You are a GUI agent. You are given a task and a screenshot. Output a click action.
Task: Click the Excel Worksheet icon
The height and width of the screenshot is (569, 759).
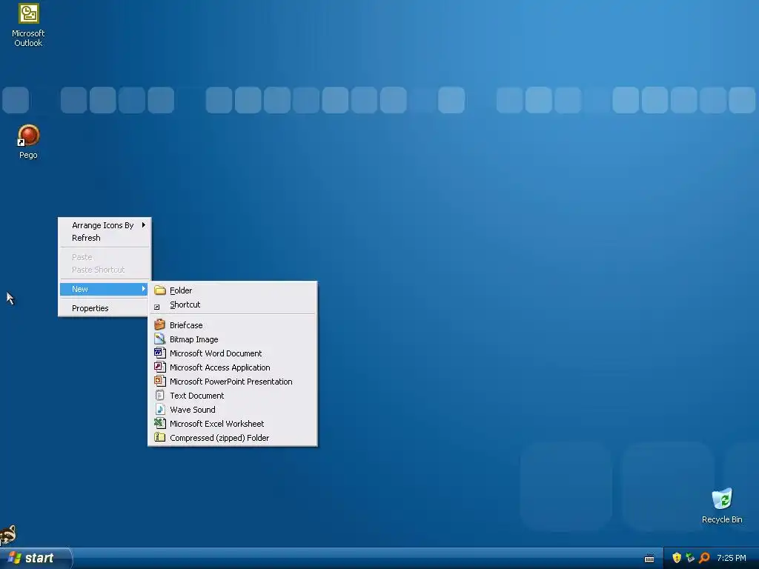pos(160,423)
